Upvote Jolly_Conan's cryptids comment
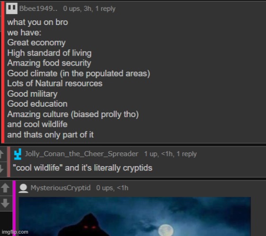This screenshot has width=266, height=236. click(2, 154)
